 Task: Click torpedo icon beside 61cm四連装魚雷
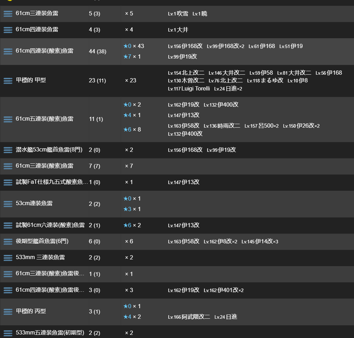(8, 30)
